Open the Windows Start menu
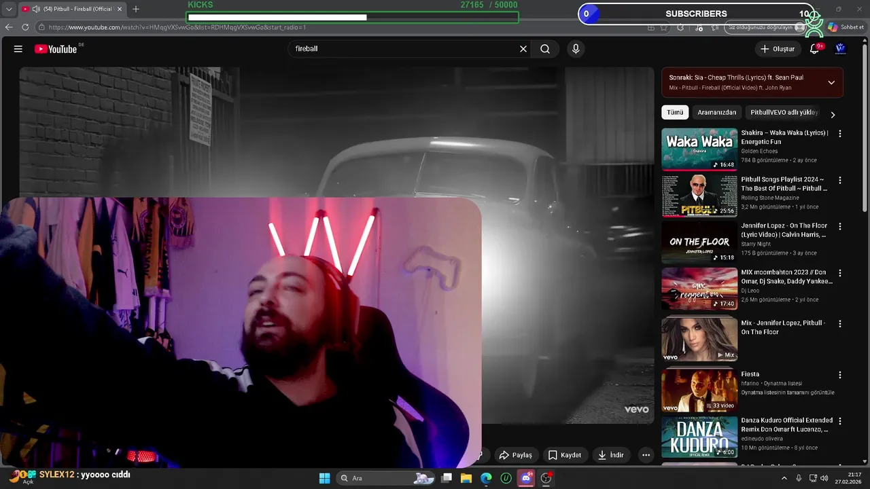This screenshot has width=870, height=489. pyautogui.click(x=324, y=478)
